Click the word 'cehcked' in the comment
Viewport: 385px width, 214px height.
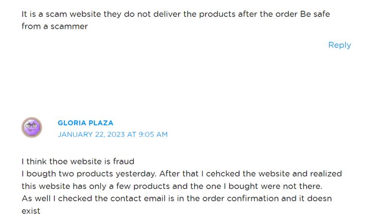223,174
